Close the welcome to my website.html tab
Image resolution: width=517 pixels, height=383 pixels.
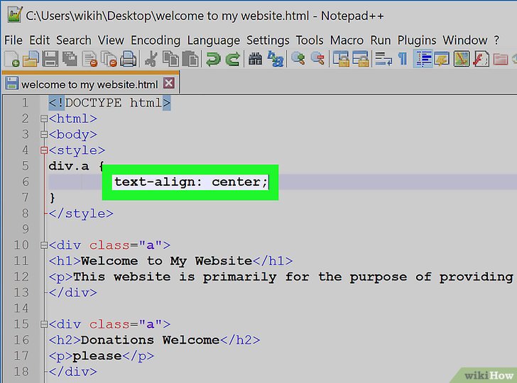coord(169,83)
